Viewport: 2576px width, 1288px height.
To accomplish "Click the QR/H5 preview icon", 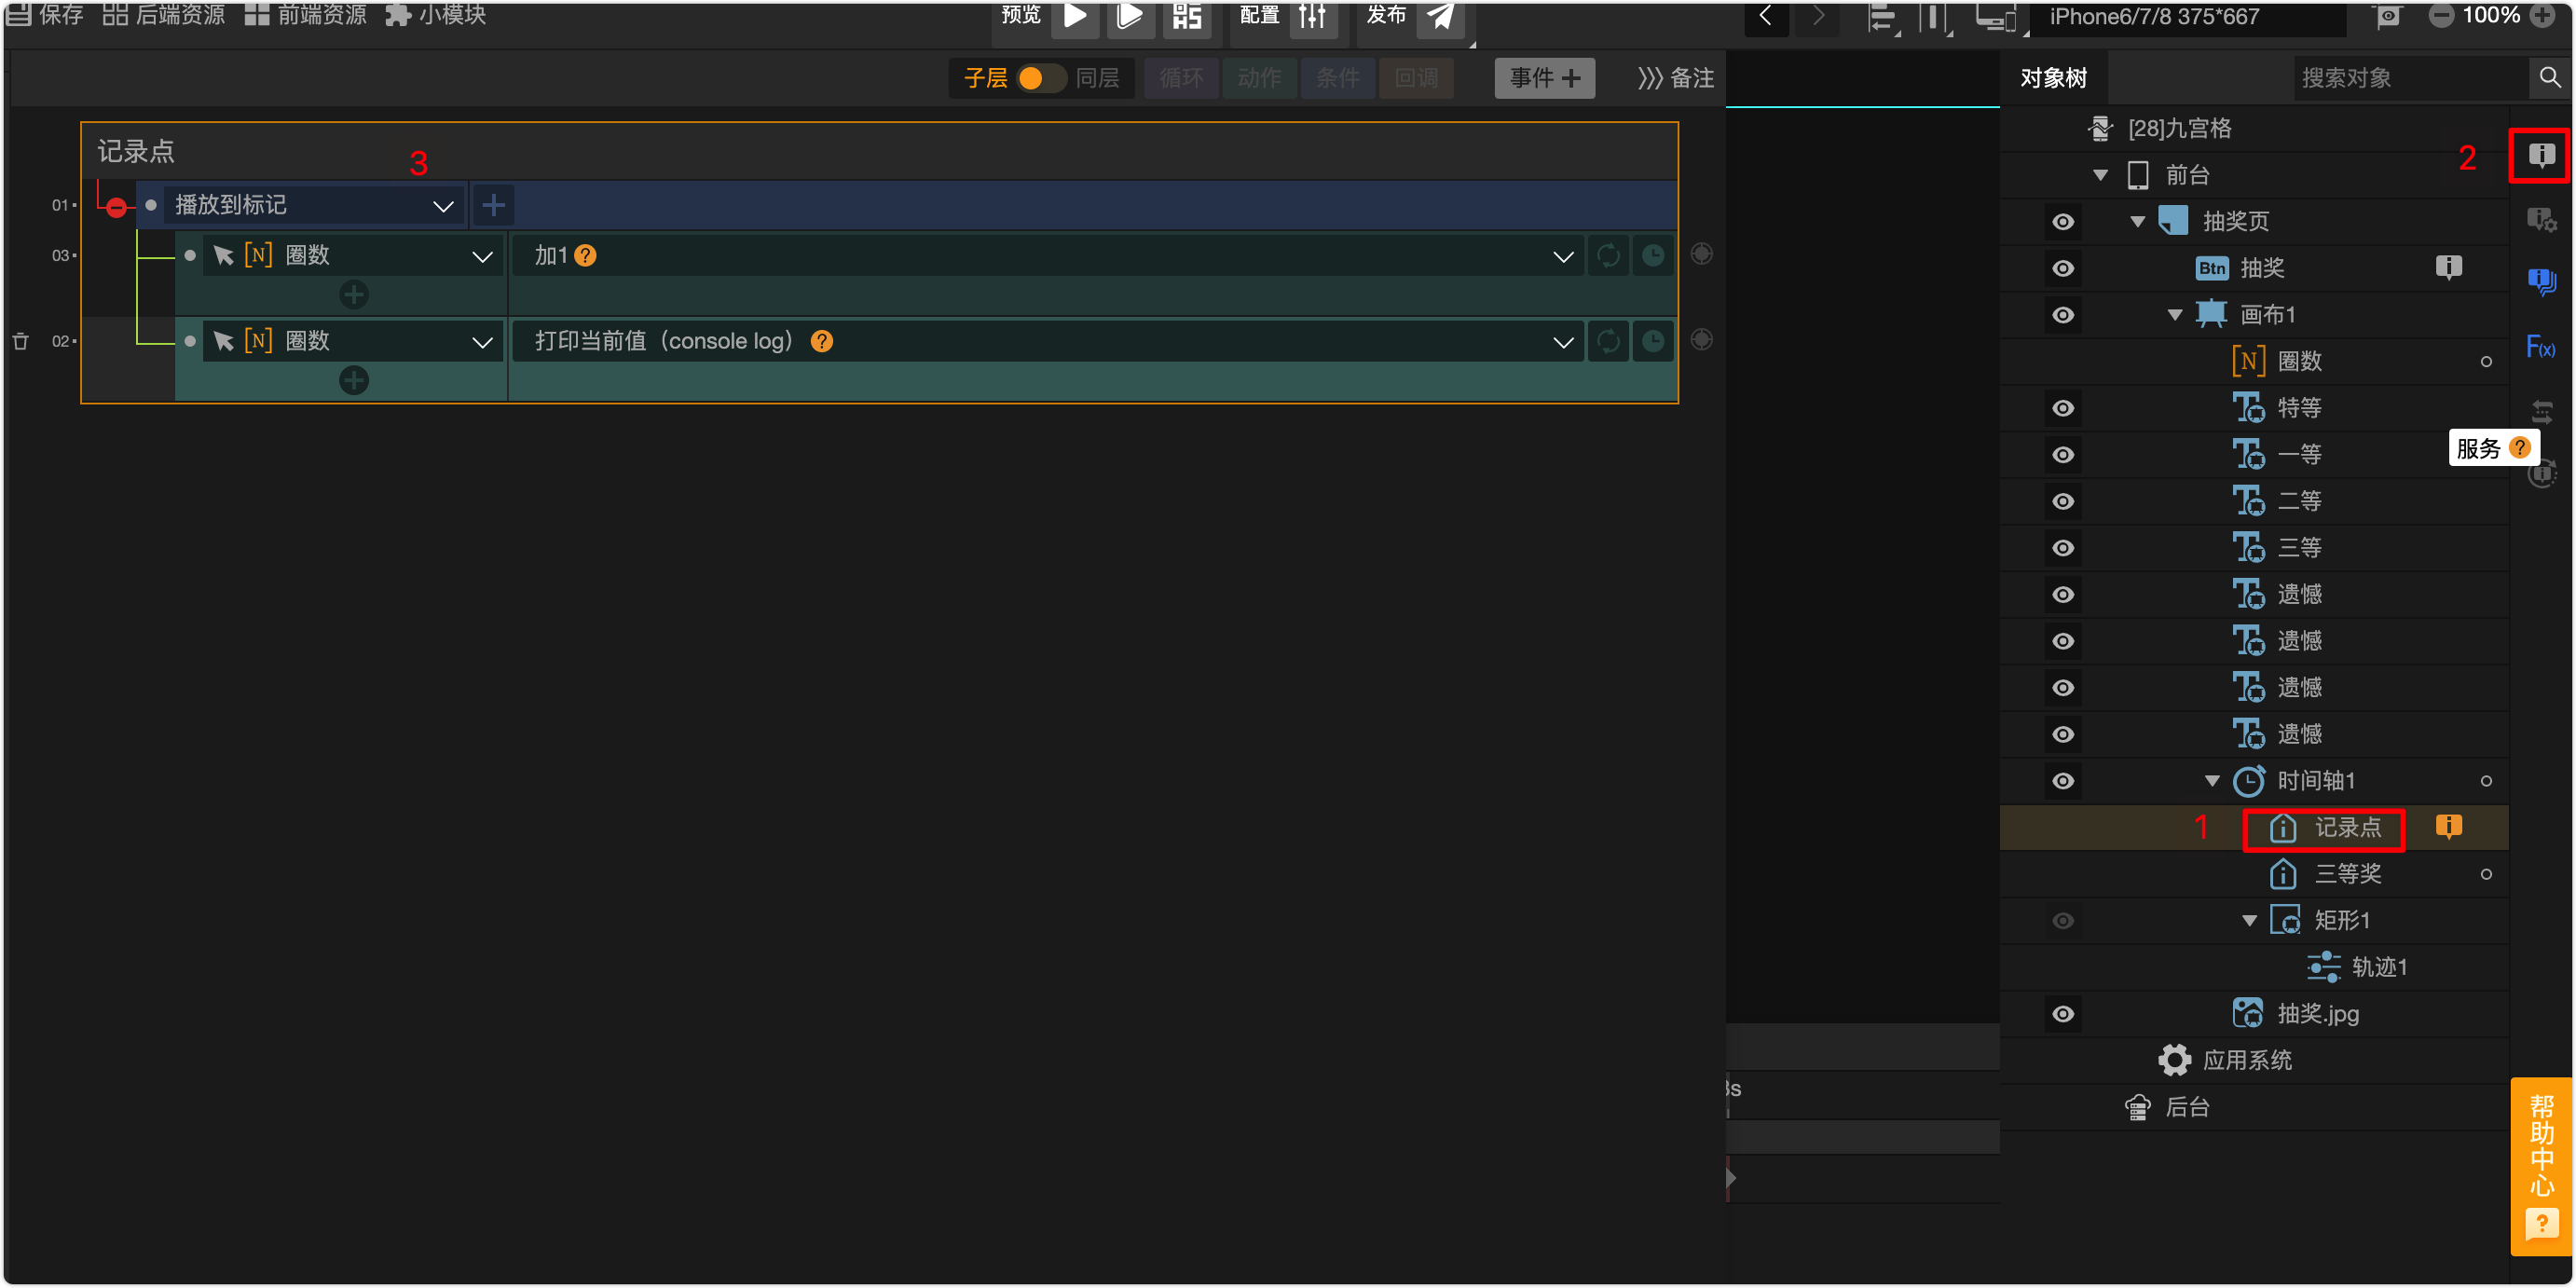I will click(x=1186, y=16).
